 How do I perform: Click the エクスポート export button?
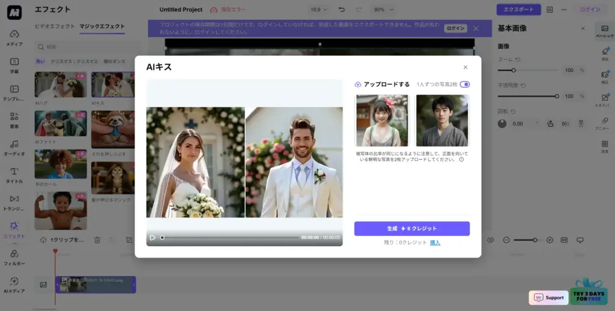[x=518, y=10]
